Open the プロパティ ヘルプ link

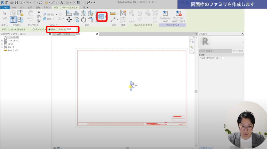click(x=206, y=147)
